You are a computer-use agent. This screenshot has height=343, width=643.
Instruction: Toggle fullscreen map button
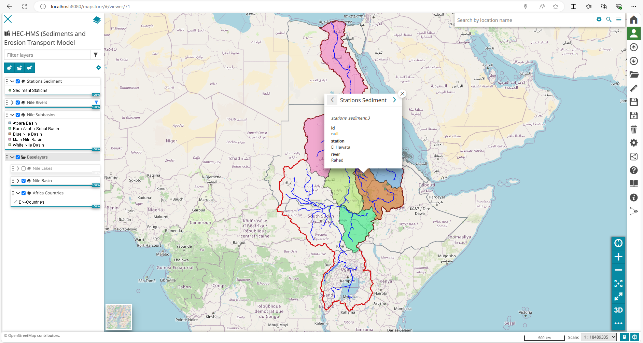618,297
